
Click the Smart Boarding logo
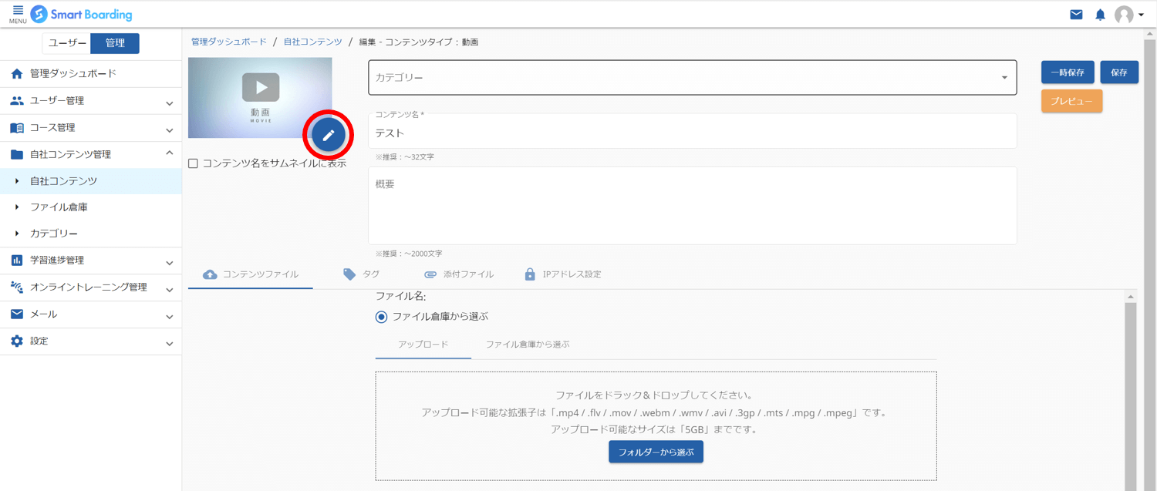[81, 15]
